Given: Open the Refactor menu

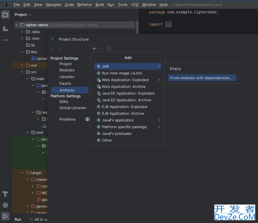Looking at the screenshot, I should pyautogui.click(x=85, y=4).
